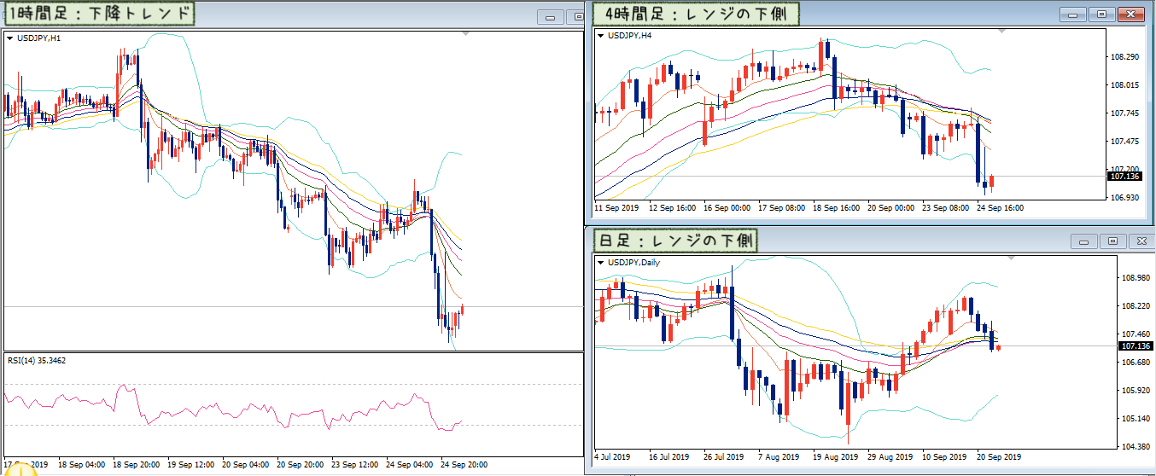1156x476 pixels.
Task: Click 107.475 on the H4 price axis
Action: [1124, 142]
